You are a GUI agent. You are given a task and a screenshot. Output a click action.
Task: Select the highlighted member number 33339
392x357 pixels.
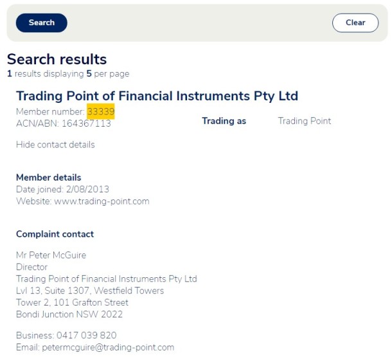[x=101, y=111]
